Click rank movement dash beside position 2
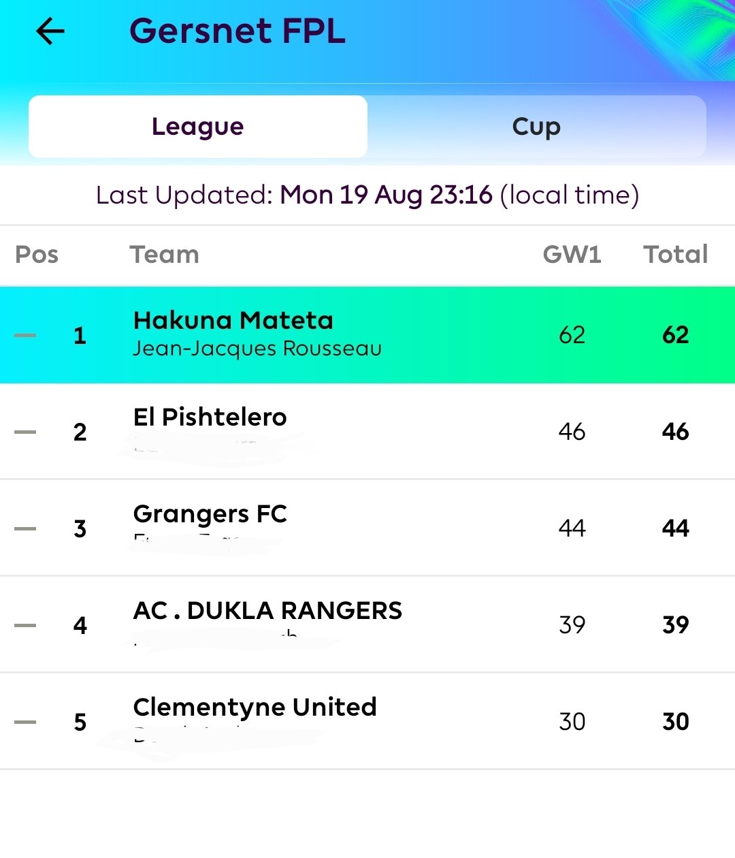The image size is (735, 858). tap(25, 432)
